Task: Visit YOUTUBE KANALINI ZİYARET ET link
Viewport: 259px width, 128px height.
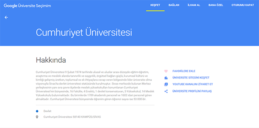Action: (193, 84)
